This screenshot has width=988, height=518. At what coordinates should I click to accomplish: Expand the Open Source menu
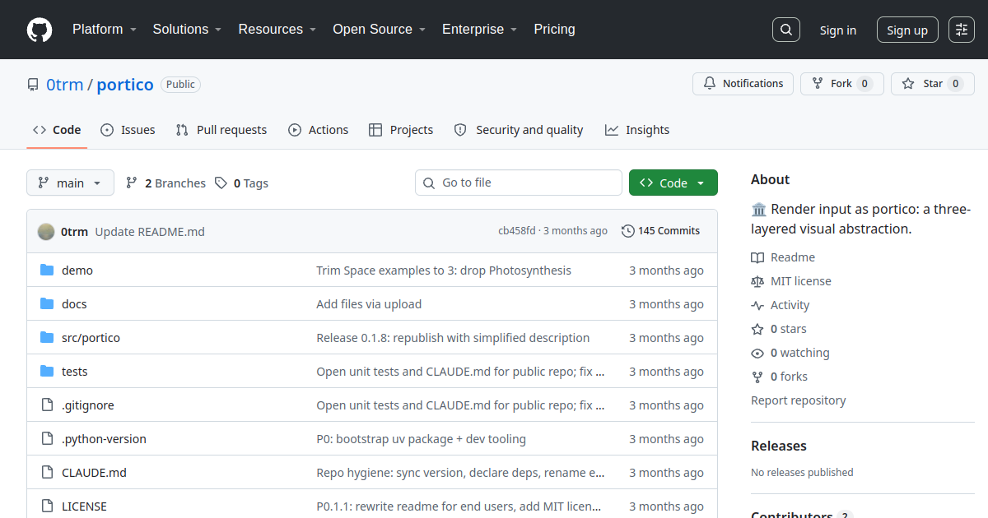click(x=379, y=30)
